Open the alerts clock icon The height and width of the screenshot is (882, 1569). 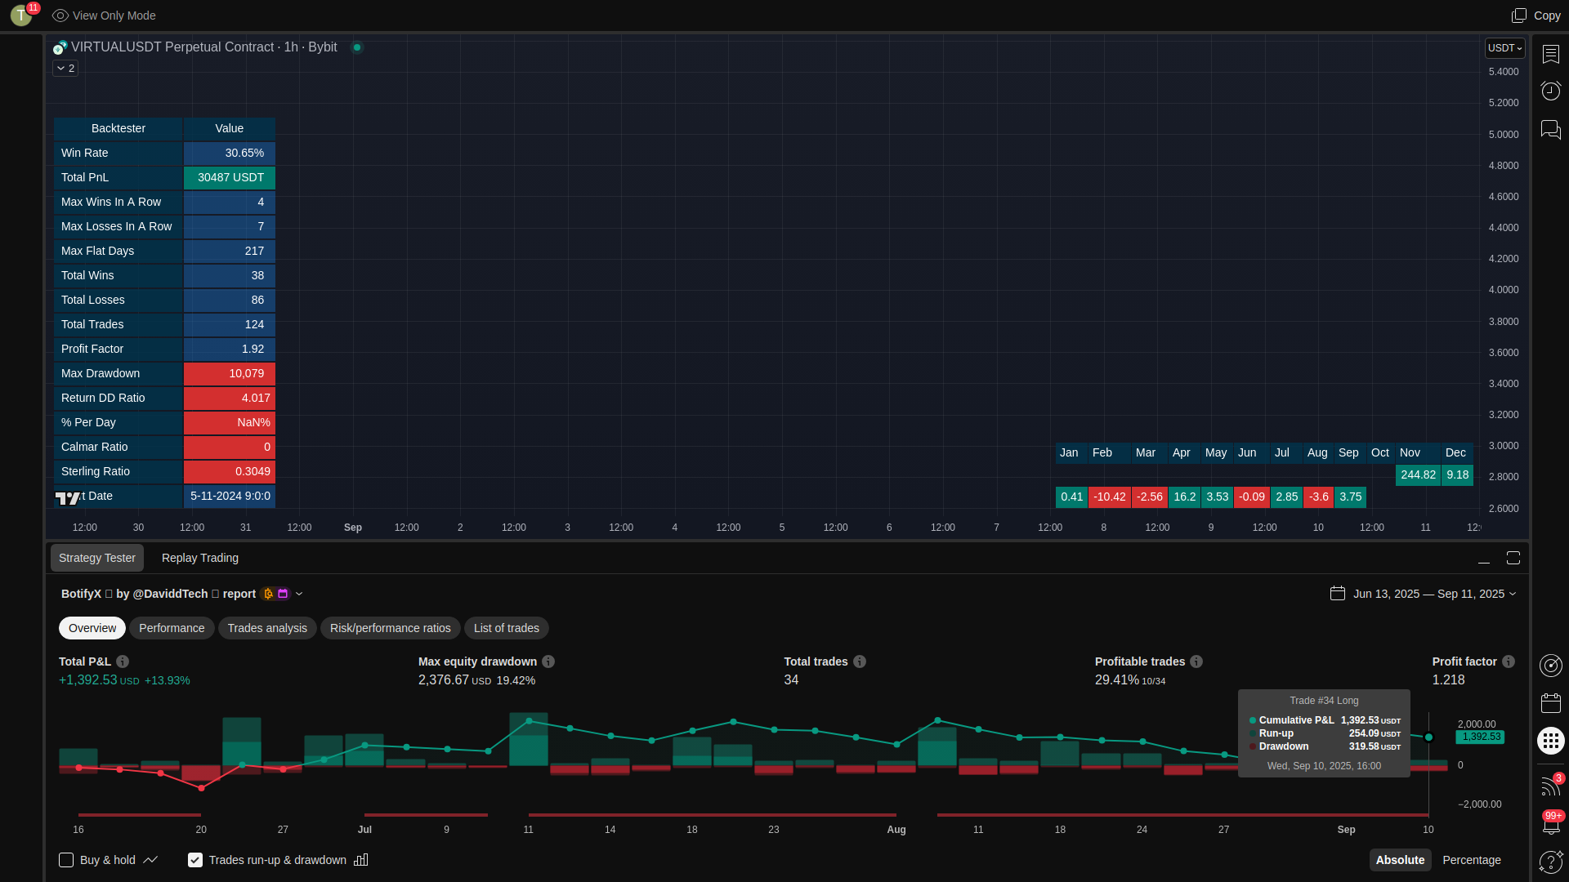[1550, 91]
